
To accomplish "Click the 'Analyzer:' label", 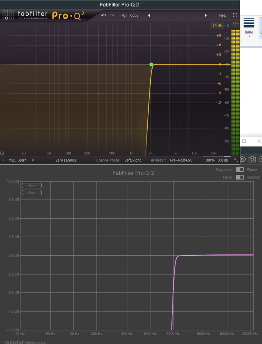I will click(158, 160).
